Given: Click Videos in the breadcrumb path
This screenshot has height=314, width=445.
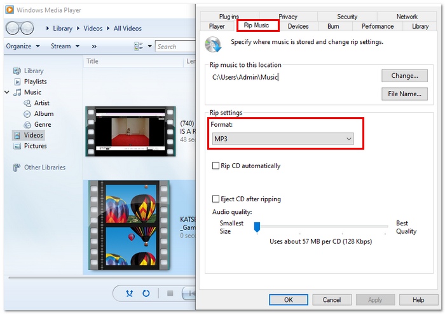Looking at the screenshot, I should click(x=93, y=28).
